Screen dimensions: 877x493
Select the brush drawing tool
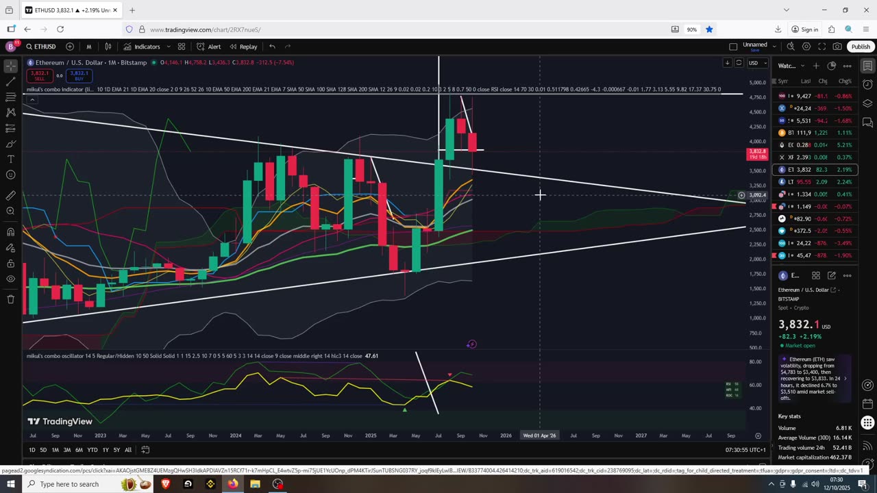coord(11,144)
